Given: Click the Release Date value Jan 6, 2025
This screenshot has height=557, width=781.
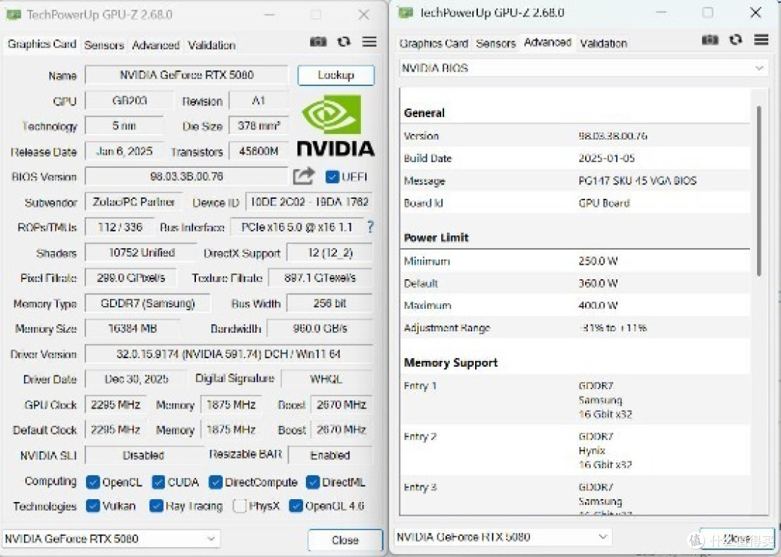Looking at the screenshot, I should click(x=124, y=151).
